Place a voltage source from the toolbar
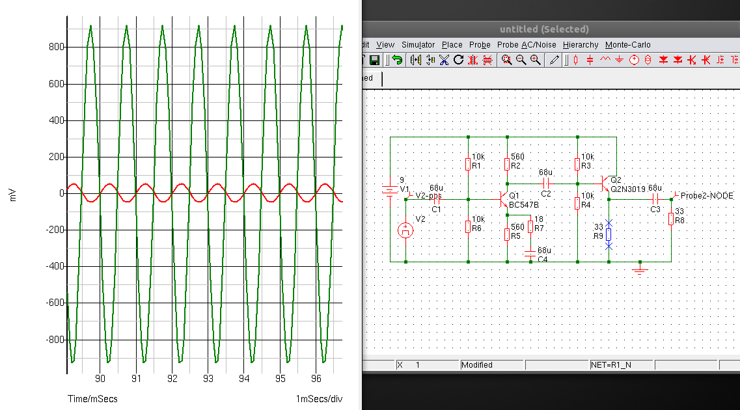Image resolution: width=740 pixels, height=410 pixels. tap(633, 60)
